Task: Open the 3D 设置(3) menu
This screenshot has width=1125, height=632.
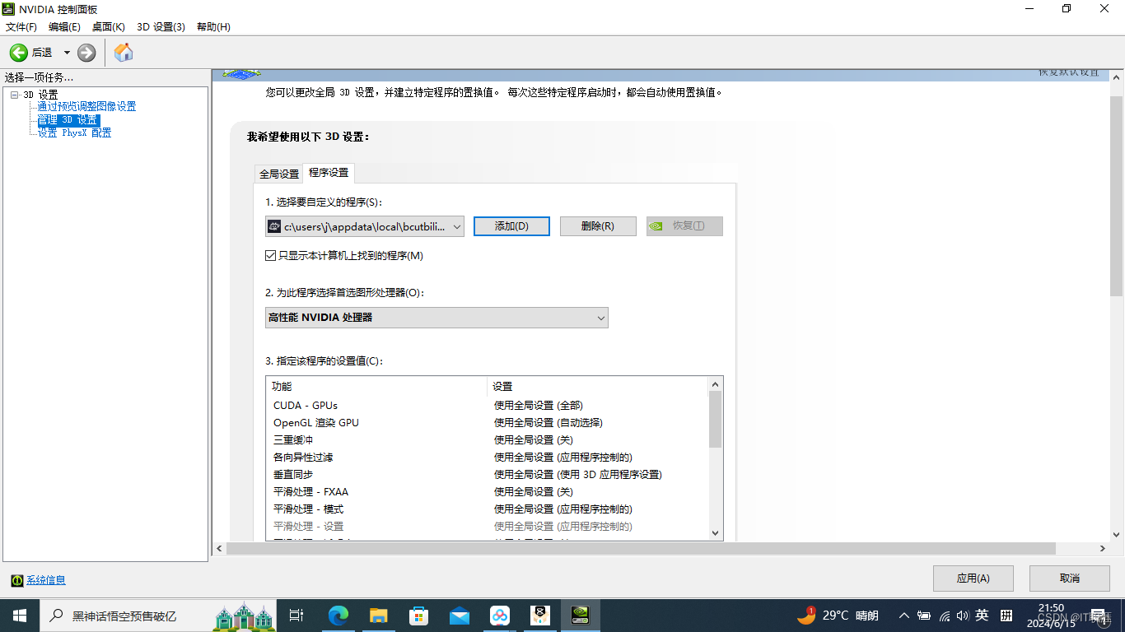Action: [161, 27]
